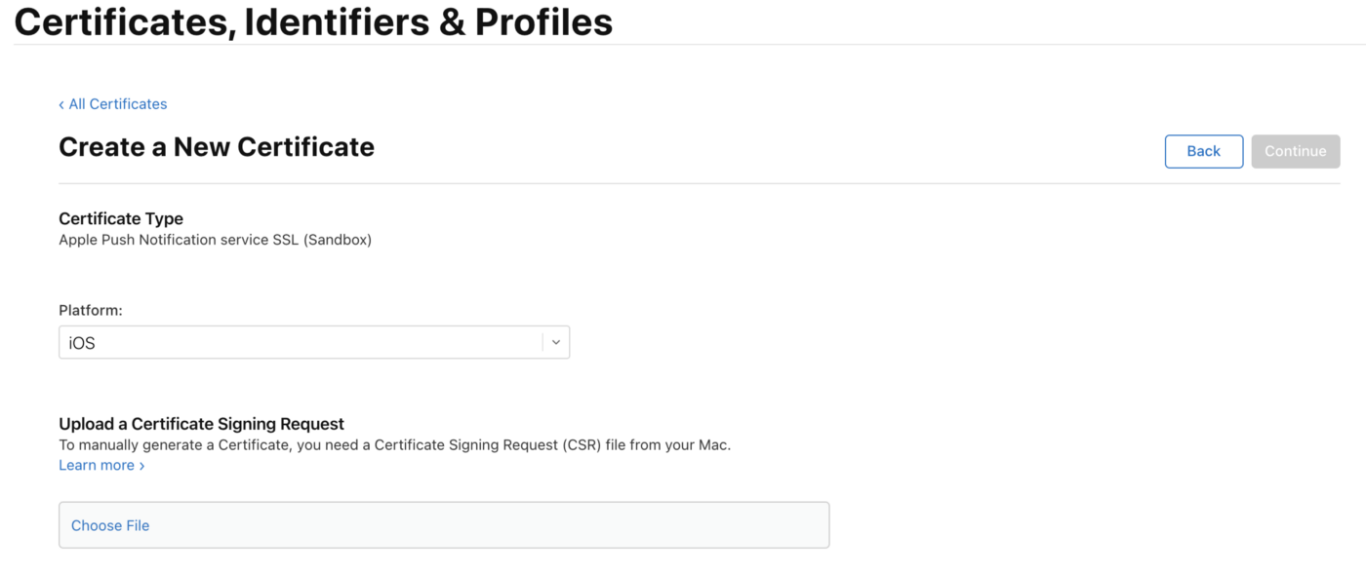The width and height of the screenshot is (1366, 573).
Task: Click the Apple Push Notification service SSL text
Action: [217, 239]
